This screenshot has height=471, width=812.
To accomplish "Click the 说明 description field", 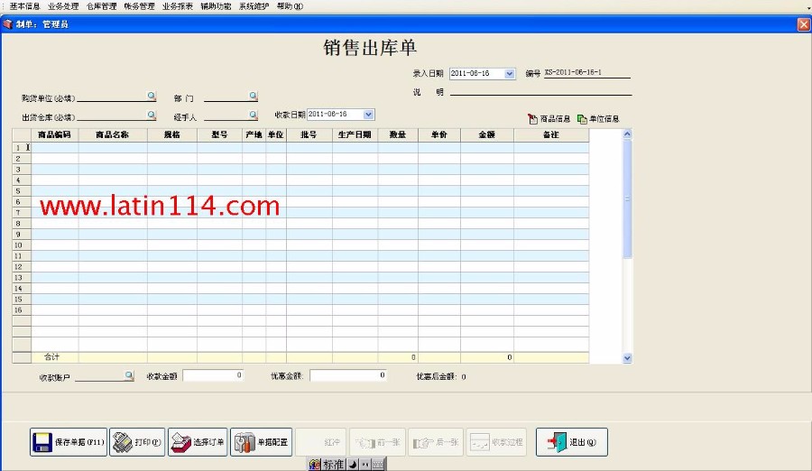I will (540, 91).
